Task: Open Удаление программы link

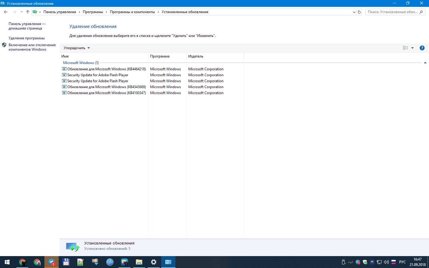Action: [27, 38]
